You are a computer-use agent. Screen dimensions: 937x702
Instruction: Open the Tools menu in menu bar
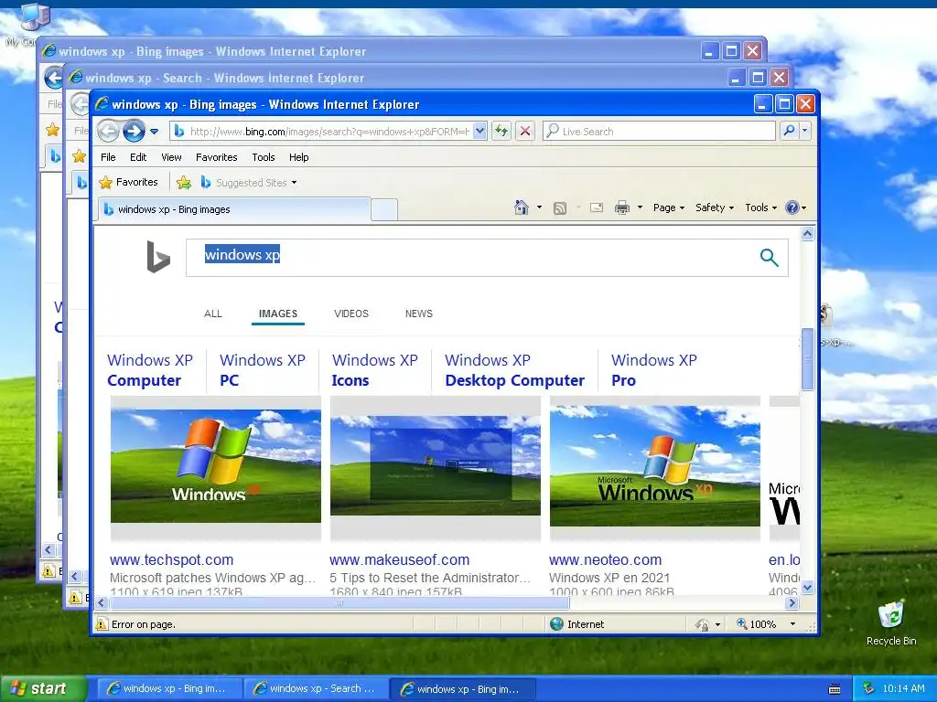point(264,157)
